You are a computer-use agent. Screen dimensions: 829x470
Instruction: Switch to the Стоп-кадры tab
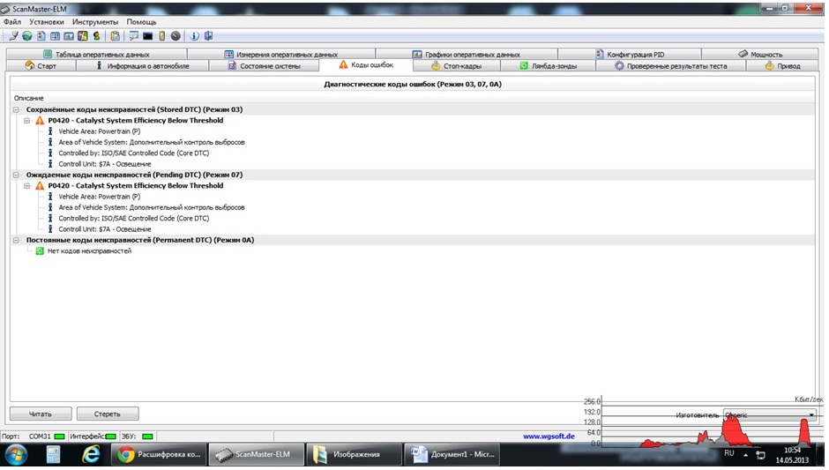456,66
